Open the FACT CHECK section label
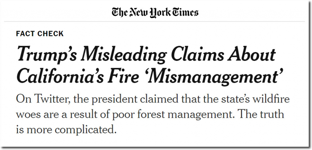Screen dimensions: 312x150 pyautogui.click(x=40, y=34)
